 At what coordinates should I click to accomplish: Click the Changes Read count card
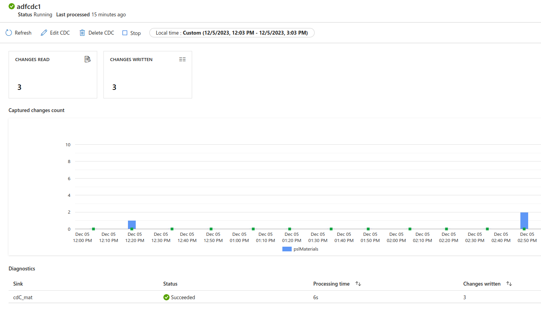(x=53, y=75)
